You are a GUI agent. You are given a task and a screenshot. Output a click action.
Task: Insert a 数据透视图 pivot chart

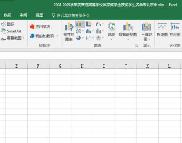(128, 29)
